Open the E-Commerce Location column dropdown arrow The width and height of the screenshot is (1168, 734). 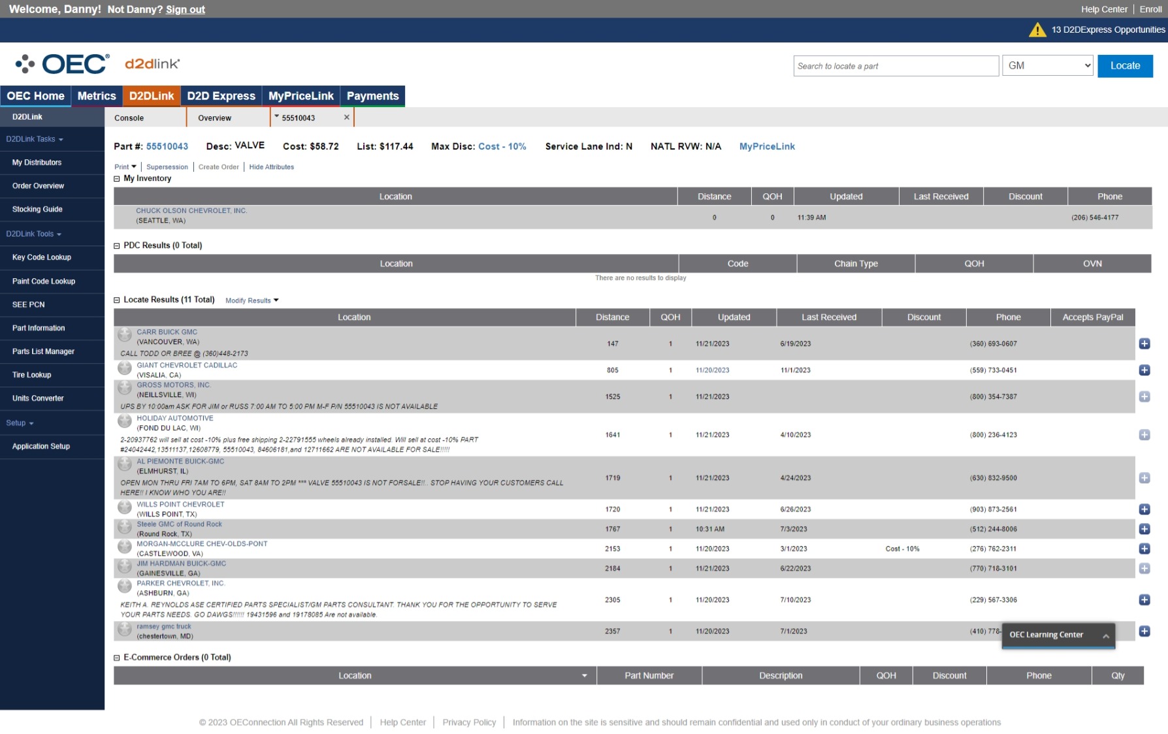pyautogui.click(x=585, y=677)
